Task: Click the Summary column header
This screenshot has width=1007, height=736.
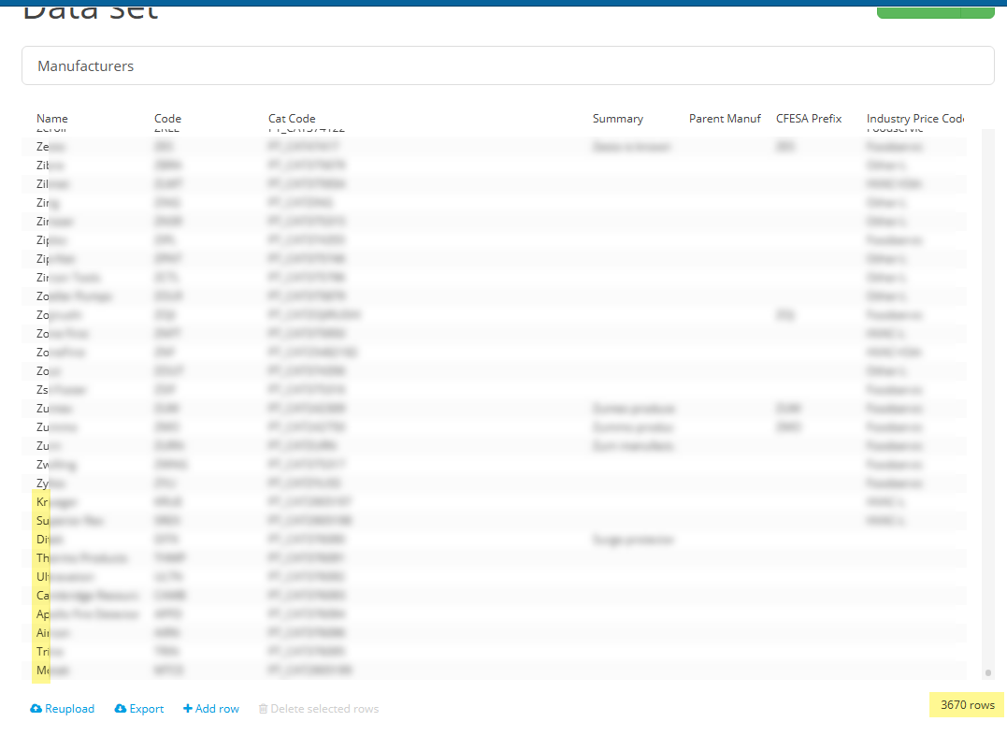Action: [x=617, y=119]
